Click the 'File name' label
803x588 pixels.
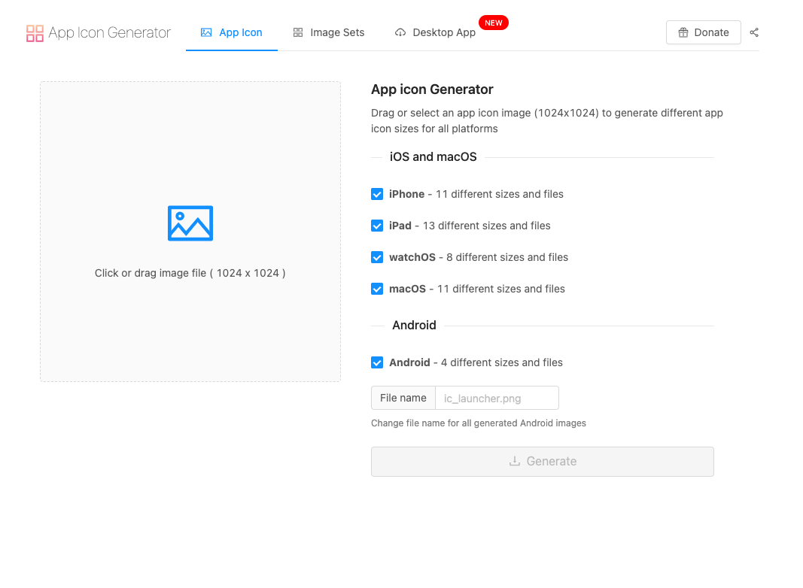click(x=403, y=399)
